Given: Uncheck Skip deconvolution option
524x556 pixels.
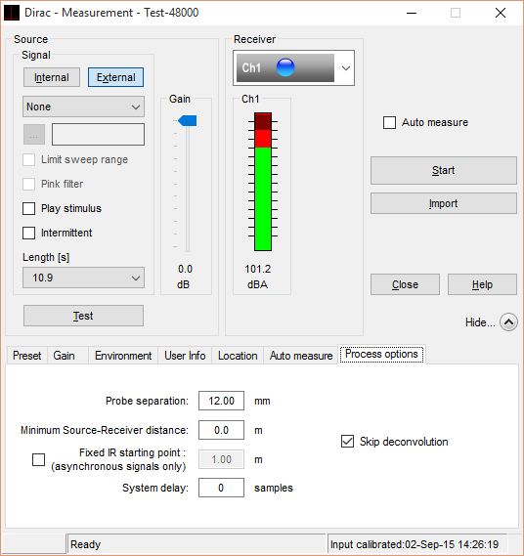Looking at the screenshot, I should tap(347, 442).
